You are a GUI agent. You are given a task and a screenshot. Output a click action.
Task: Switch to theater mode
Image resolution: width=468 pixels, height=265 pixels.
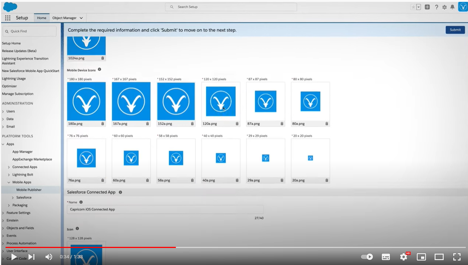click(439, 257)
